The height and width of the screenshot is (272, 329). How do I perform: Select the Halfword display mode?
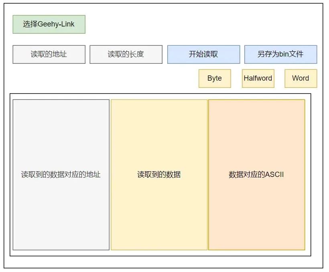pyautogui.click(x=258, y=79)
